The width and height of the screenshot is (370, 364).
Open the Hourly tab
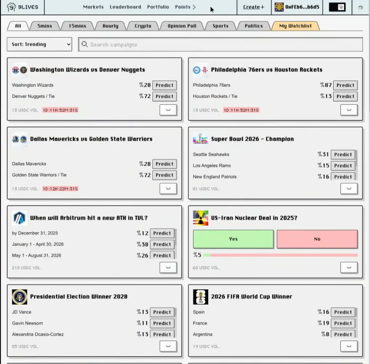click(110, 26)
